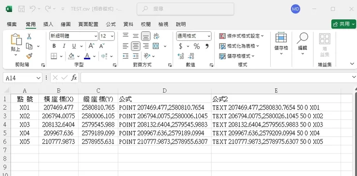Click the currency dollar sign icon
Viewport: 357px width, 176px height.
[180, 46]
